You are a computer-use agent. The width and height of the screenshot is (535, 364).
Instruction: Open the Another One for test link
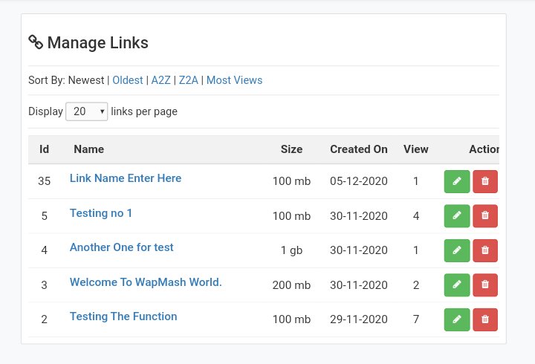tap(122, 247)
